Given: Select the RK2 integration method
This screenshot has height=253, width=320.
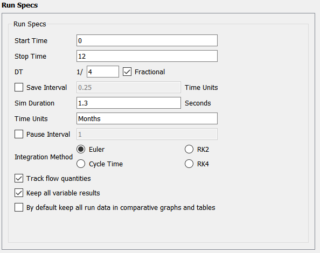Looking at the screenshot, I should point(189,149).
